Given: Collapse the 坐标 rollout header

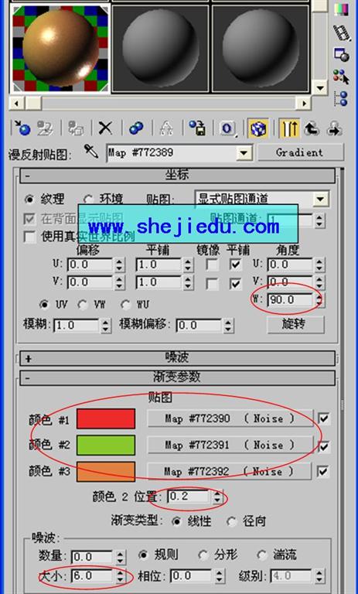Looking at the screenshot, I should 177,176.
